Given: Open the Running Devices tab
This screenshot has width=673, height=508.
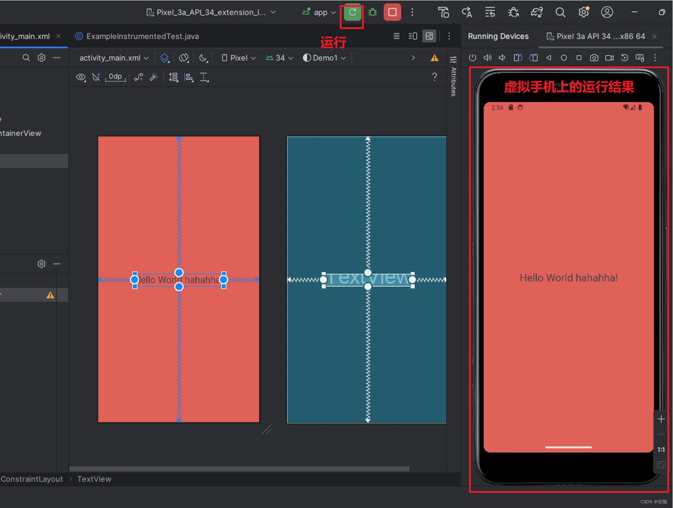Looking at the screenshot, I should 498,36.
